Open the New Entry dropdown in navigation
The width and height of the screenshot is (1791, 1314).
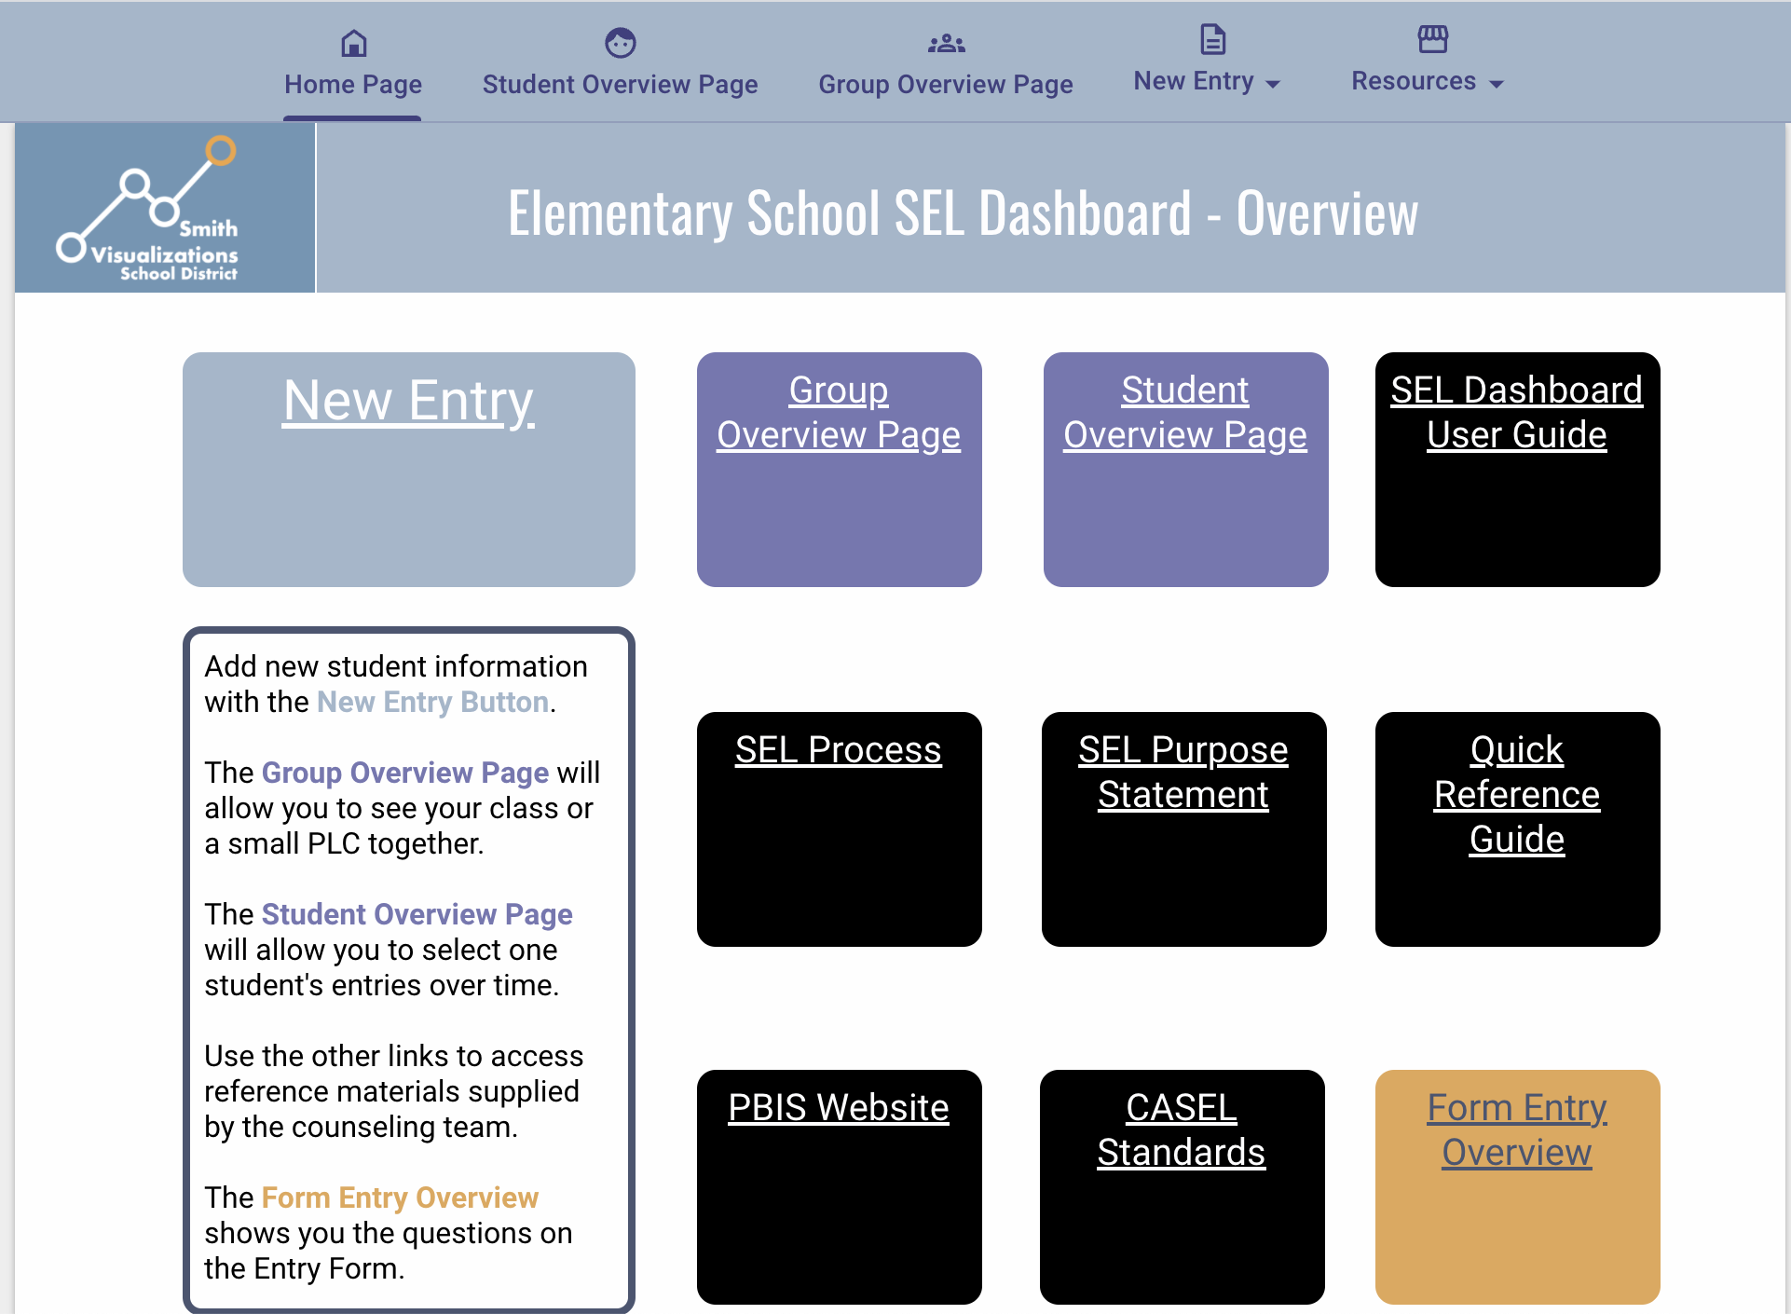(x=1206, y=81)
